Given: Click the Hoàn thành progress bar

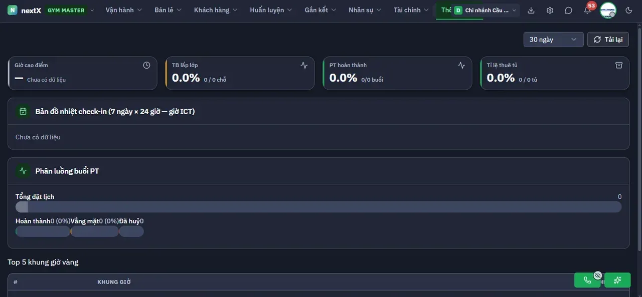Looking at the screenshot, I should pos(43,231).
